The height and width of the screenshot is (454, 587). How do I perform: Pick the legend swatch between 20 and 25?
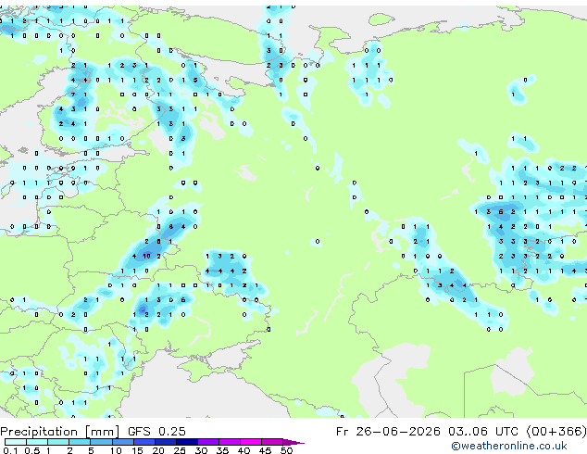(x=166, y=442)
